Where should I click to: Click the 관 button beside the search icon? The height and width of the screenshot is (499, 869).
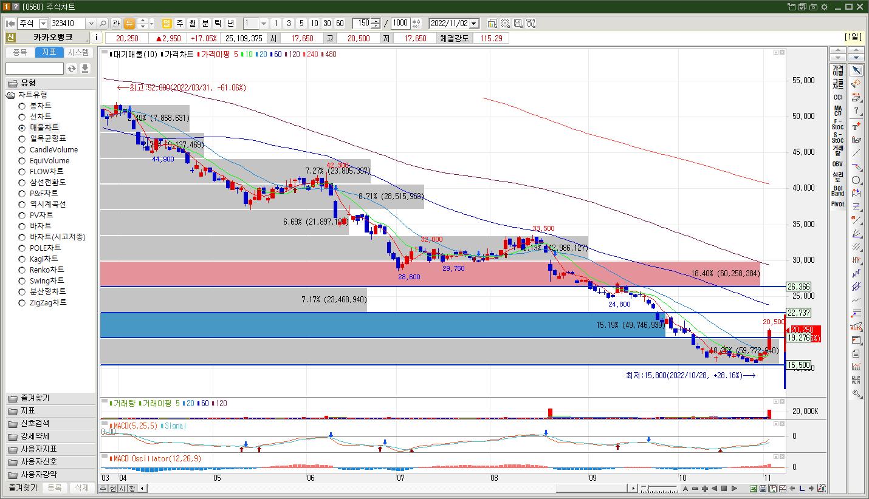116,23
